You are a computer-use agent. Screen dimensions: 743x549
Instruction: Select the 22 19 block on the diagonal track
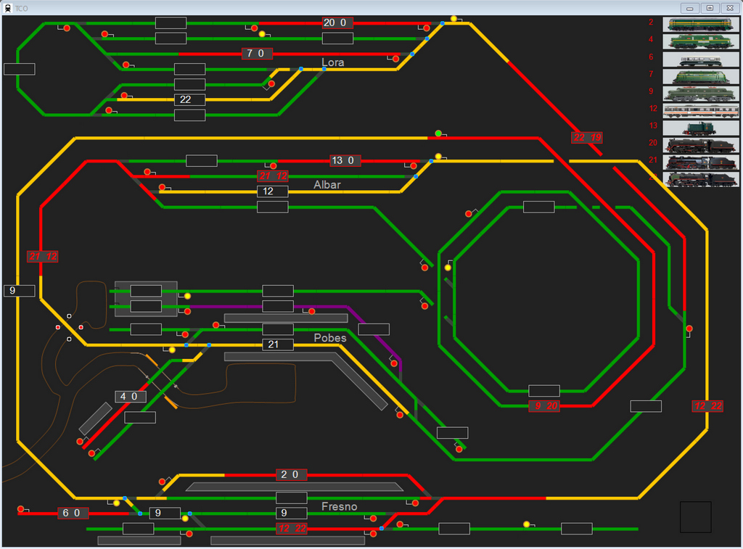click(x=587, y=137)
